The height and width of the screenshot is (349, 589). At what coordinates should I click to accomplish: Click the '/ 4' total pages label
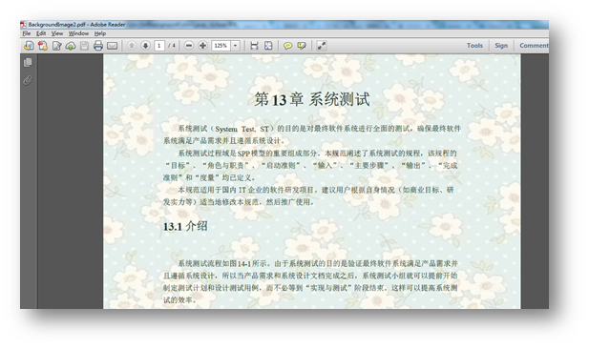click(x=171, y=46)
